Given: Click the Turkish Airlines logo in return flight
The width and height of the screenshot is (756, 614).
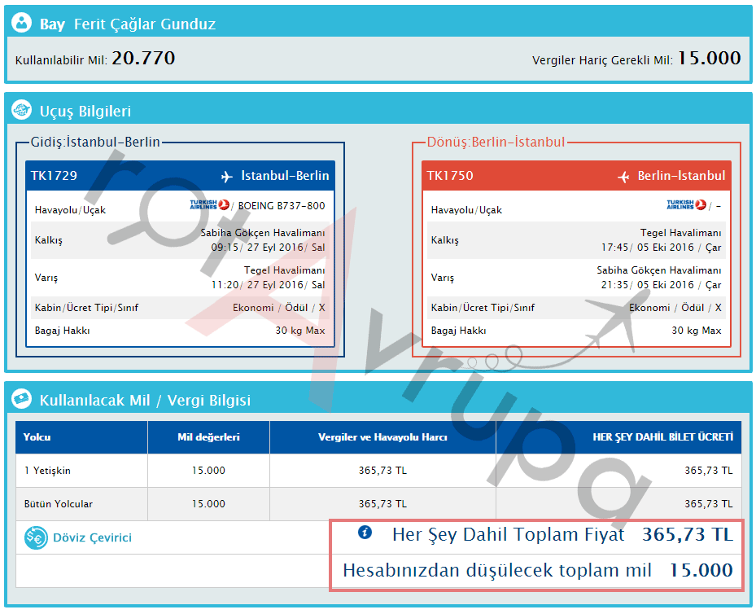Looking at the screenshot, I should (x=686, y=204).
